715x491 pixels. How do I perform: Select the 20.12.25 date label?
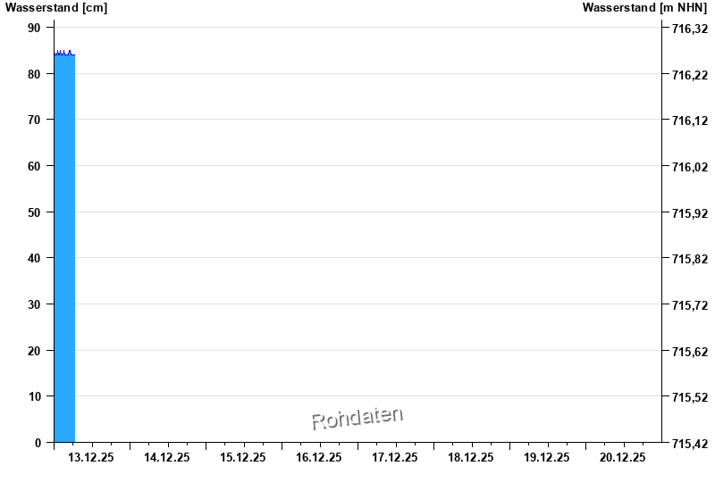pos(623,457)
